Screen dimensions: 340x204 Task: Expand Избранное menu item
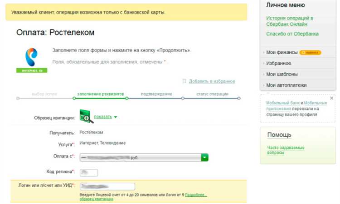(278, 63)
